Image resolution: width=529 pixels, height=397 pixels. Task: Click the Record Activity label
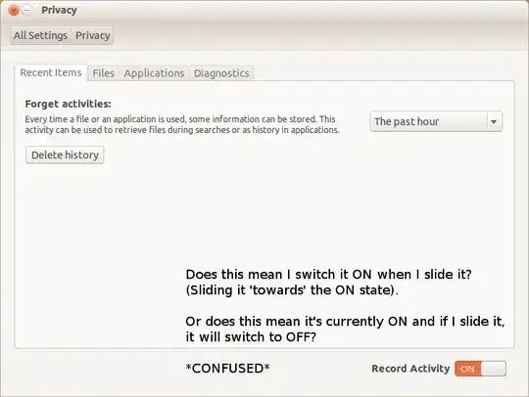coord(410,369)
